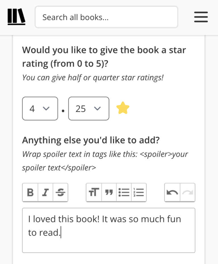Create a bulleted list in the review
Viewport: 218px width, 264px height.
pos(123,192)
